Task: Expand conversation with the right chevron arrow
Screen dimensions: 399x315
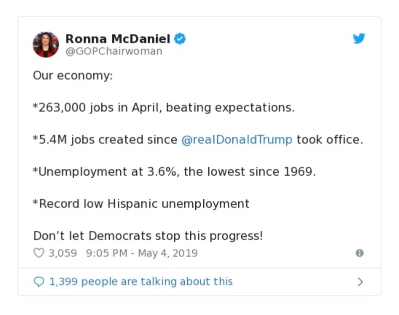Action: 361,282
